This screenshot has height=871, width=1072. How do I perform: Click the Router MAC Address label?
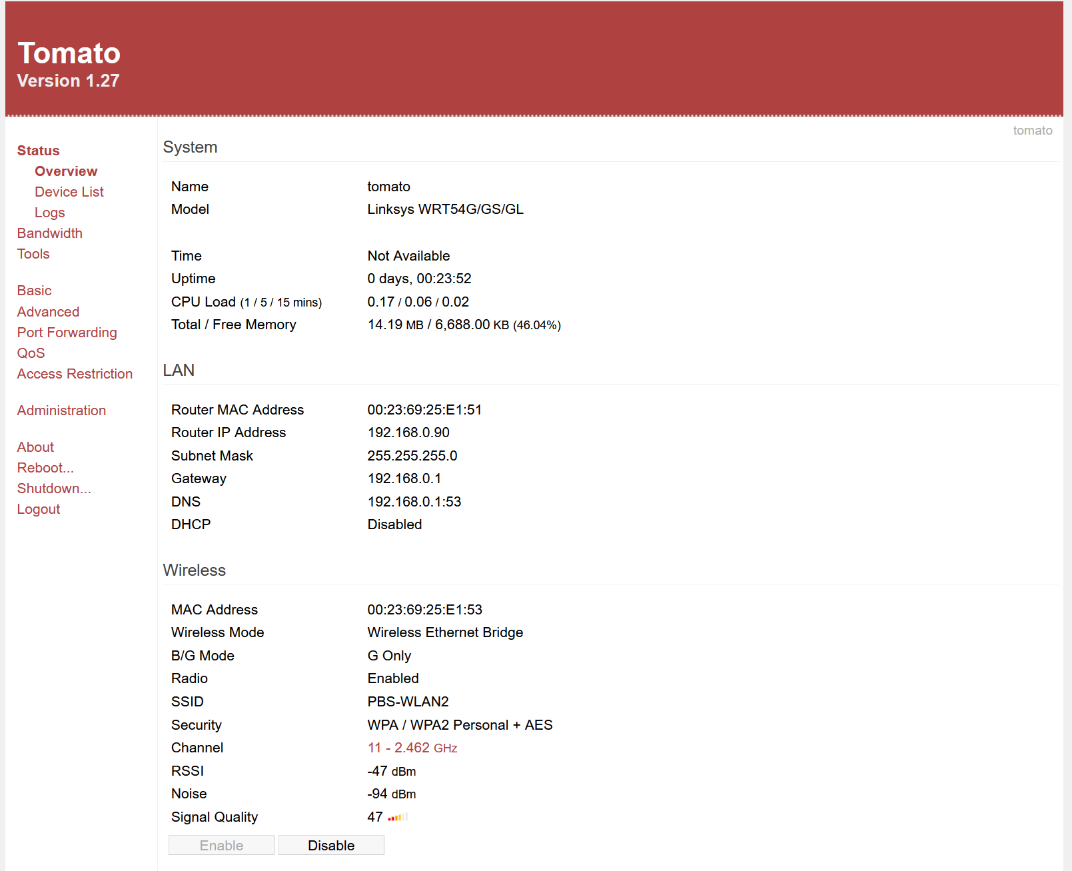[x=237, y=410]
